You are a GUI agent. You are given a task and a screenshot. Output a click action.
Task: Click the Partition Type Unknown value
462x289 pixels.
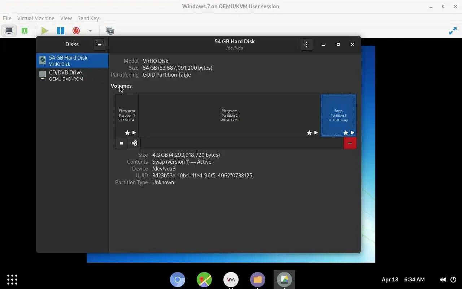tap(163, 182)
